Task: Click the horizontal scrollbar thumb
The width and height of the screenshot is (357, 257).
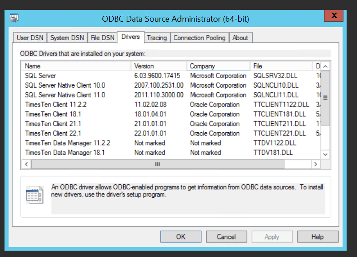Action: pyautogui.click(x=158, y=164)
